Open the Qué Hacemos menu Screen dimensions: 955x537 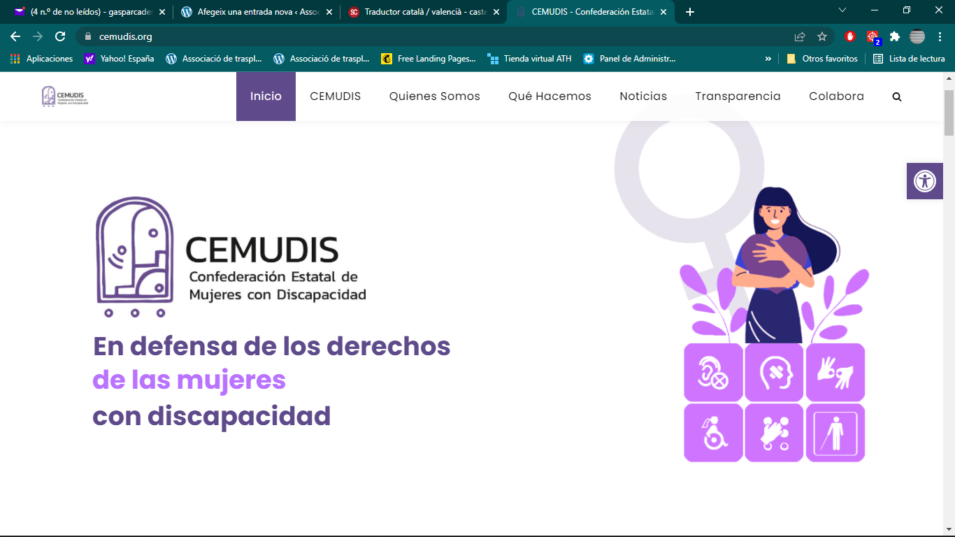pyautogui.click(x=550, y=96)
